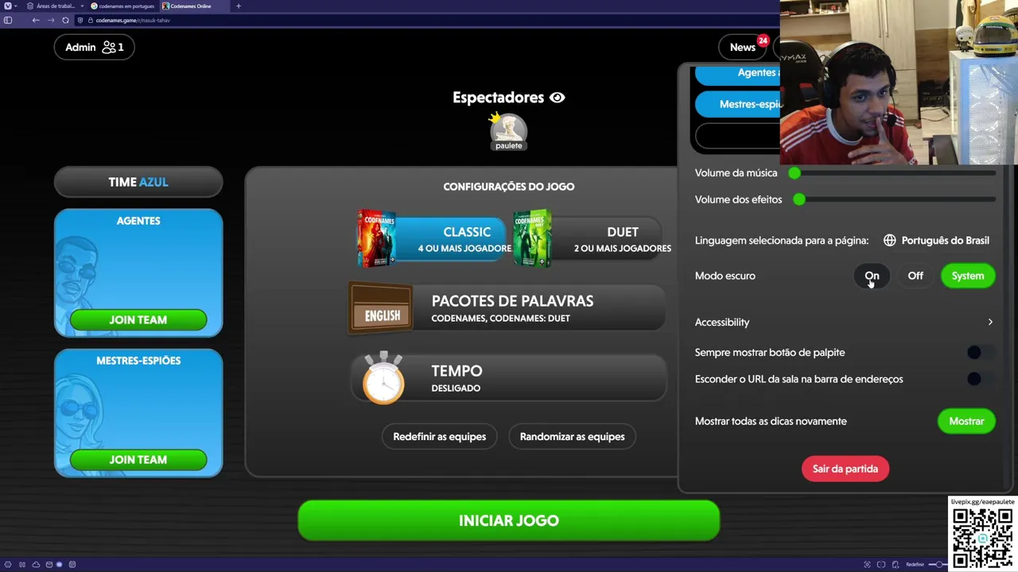Open the News button with badge
The image size is (1018, 572).
coord(743,47)
